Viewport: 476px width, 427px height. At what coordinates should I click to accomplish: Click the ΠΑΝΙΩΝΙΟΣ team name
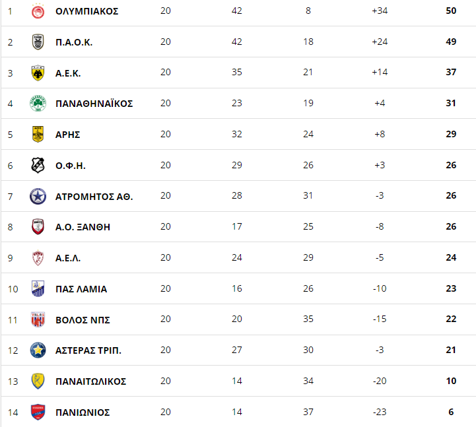[83, 412]
